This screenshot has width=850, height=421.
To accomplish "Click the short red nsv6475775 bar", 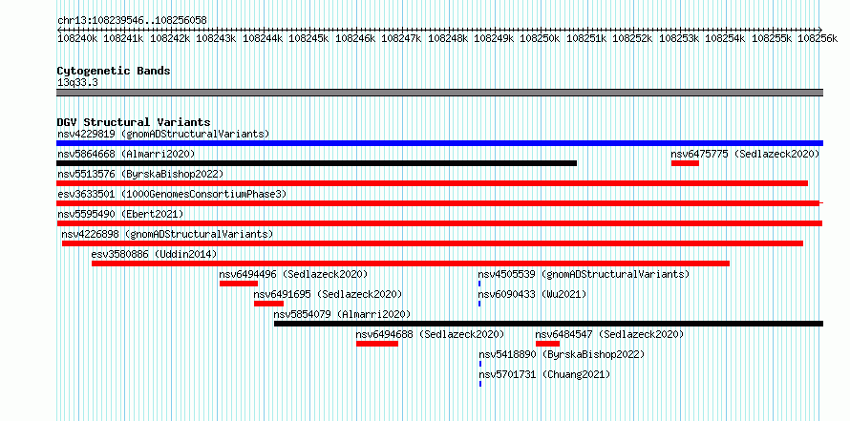I will pyautogui.click(x=685, y=163).
